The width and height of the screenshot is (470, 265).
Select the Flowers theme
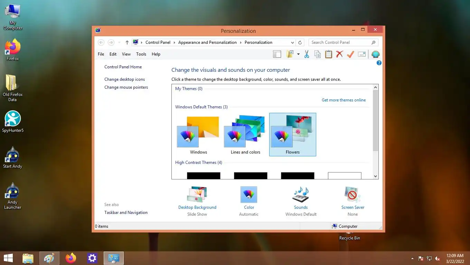pos(292,135)
